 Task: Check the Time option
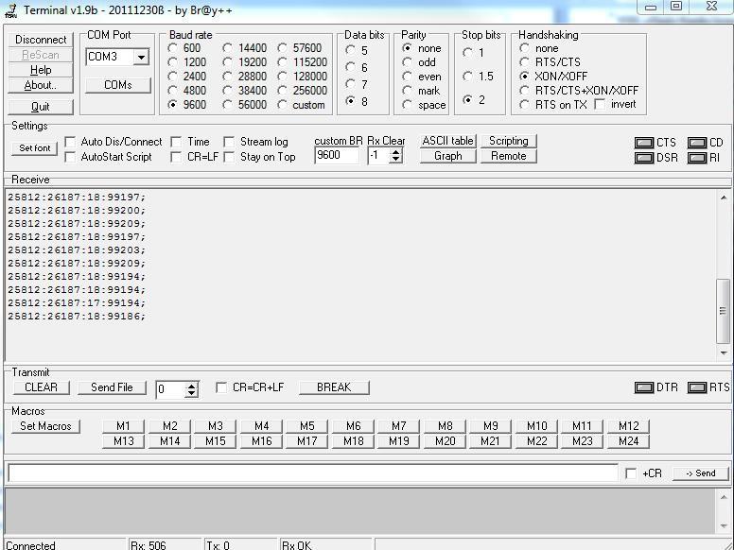pos(176,142)
